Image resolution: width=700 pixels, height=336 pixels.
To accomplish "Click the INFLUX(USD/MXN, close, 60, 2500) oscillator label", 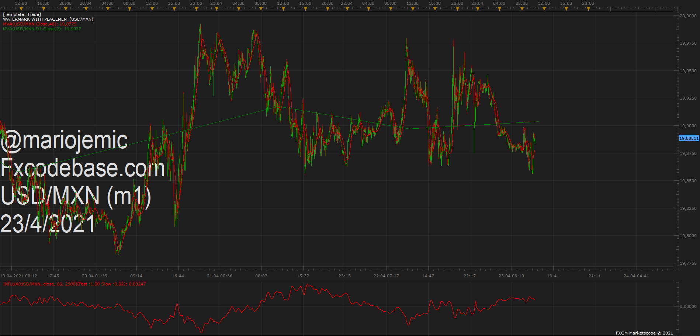I will [74, 284].
